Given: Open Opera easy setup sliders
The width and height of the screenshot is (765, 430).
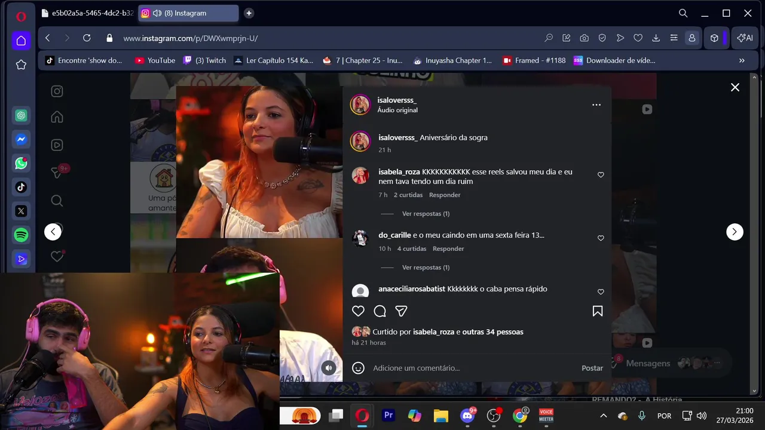Looking at the screenshot, I should (674, 38).
